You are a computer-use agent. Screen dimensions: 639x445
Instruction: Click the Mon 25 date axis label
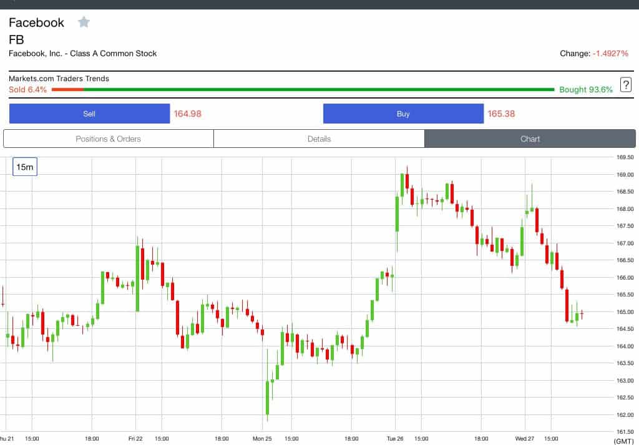[x=262, y=439]
